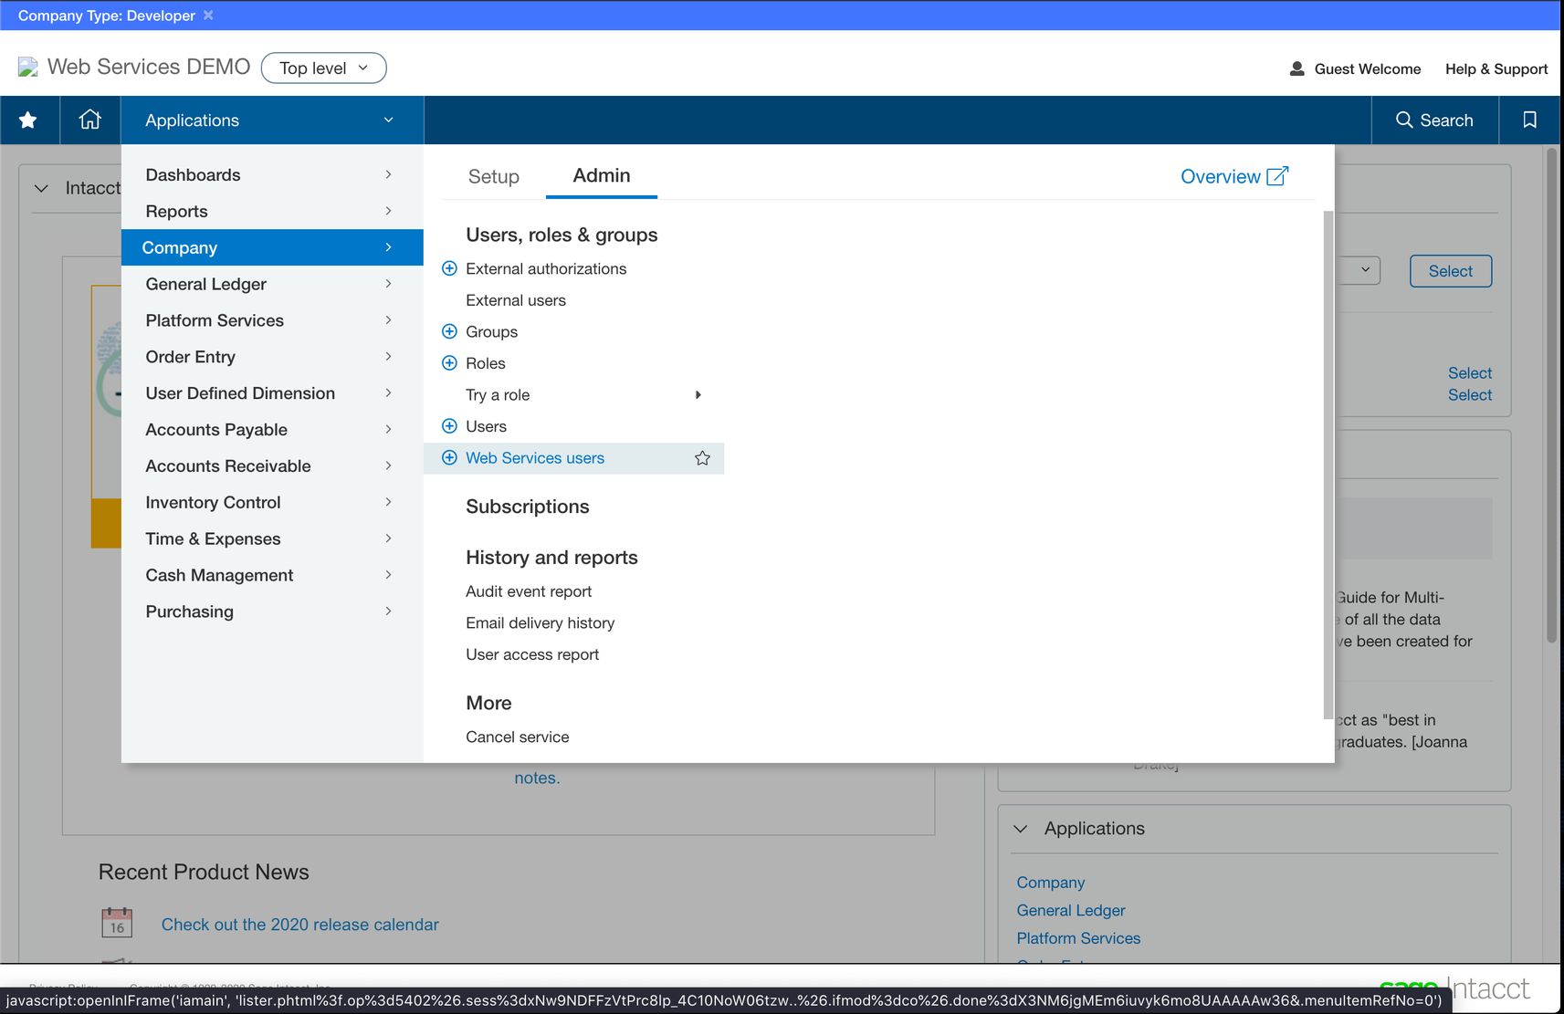
Task: Click the page vertical scrollbar
Action: tap(1551, 395)
